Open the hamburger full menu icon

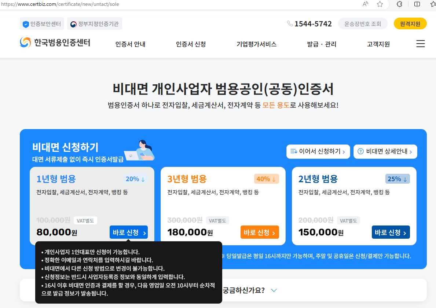(x=421, y=44)
